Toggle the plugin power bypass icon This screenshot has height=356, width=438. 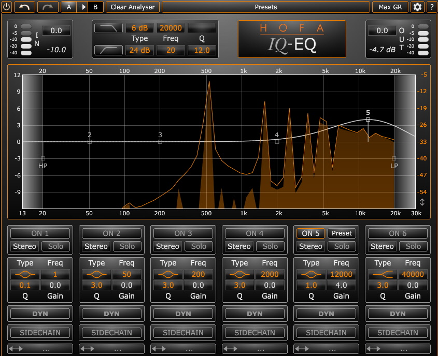pyautogui.click(x=6, y=7)
